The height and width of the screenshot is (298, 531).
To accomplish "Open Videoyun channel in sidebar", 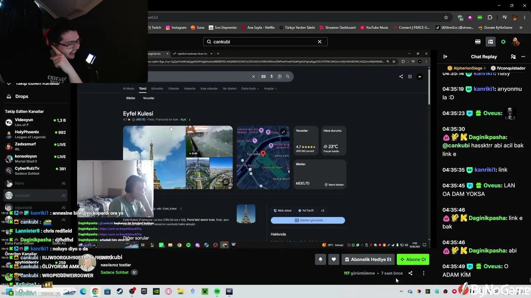I will click(35, 122).
